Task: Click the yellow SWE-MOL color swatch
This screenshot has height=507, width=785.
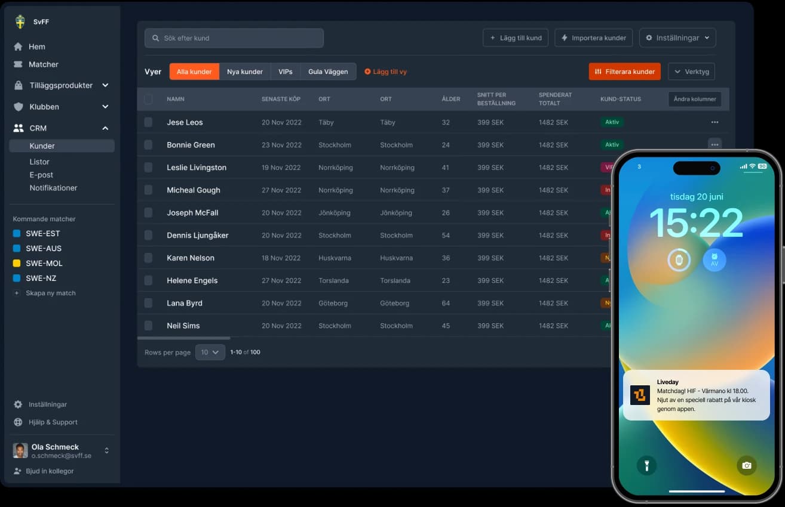Action: (x=17, y=263)
